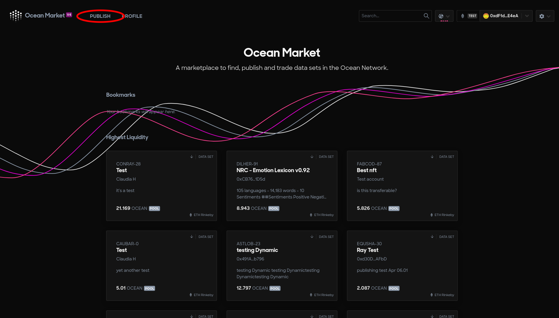Click ETH Rinkeby icon on DILHER-91 card

point(311,215)
